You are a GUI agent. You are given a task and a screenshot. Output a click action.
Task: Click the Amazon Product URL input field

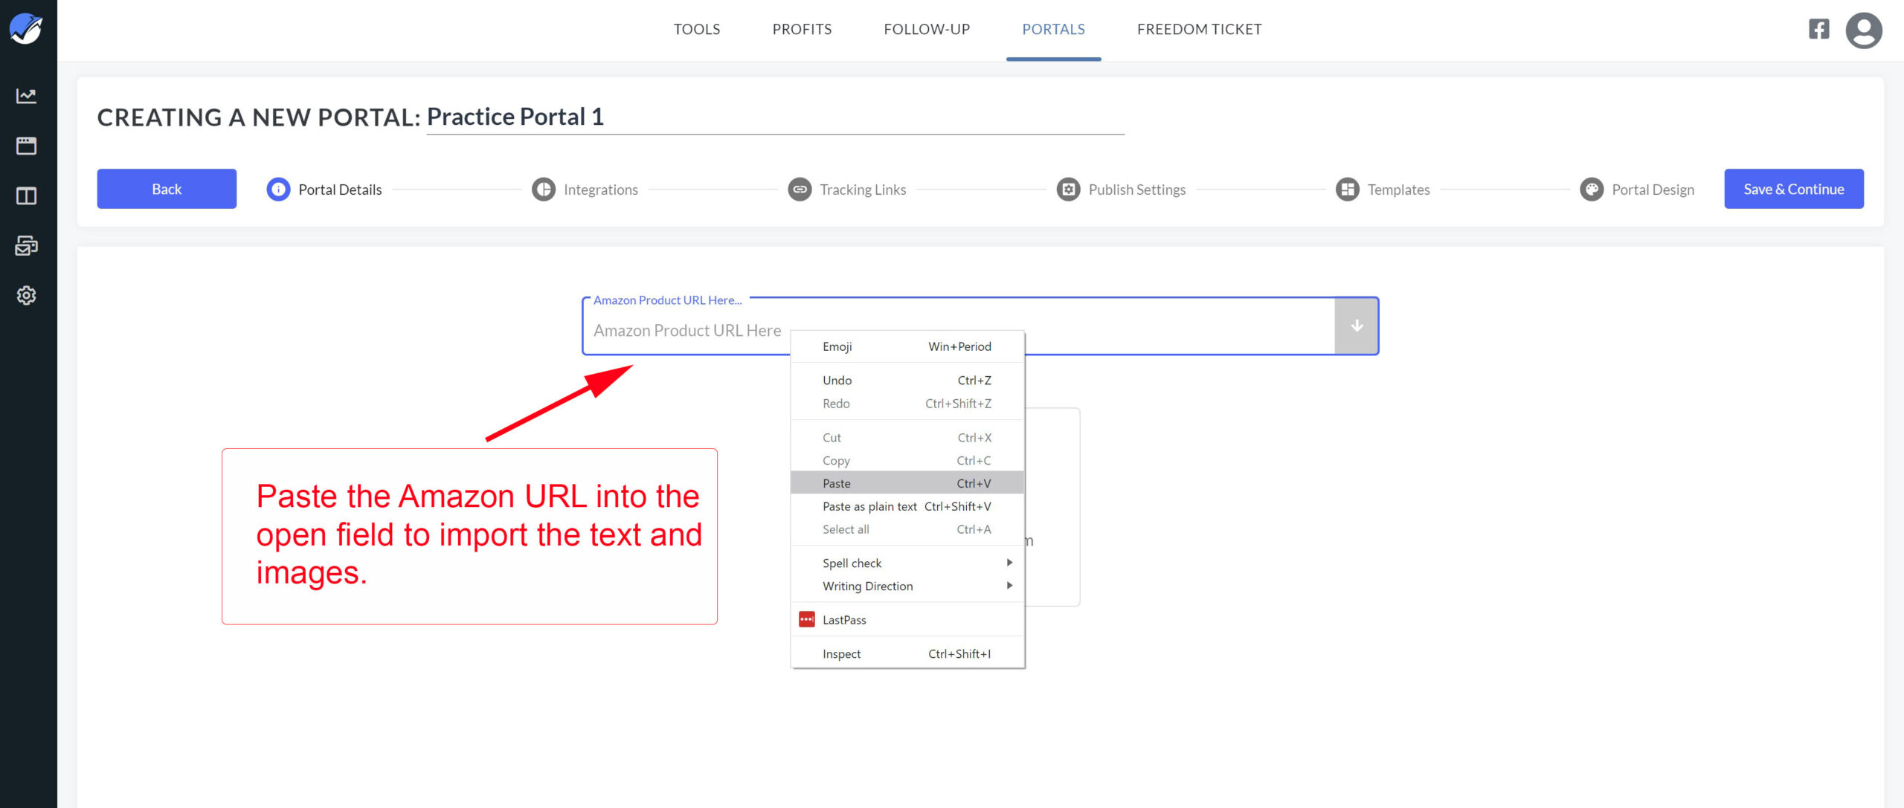point(688,330)
